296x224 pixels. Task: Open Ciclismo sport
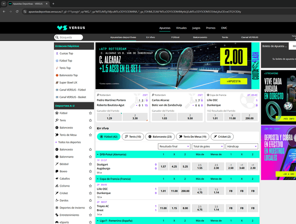[x=65, y=186]
